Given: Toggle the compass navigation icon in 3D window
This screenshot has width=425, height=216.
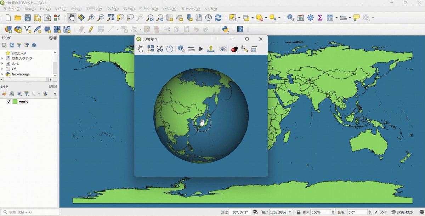Looking at the screenshot, I should point(170,49).
